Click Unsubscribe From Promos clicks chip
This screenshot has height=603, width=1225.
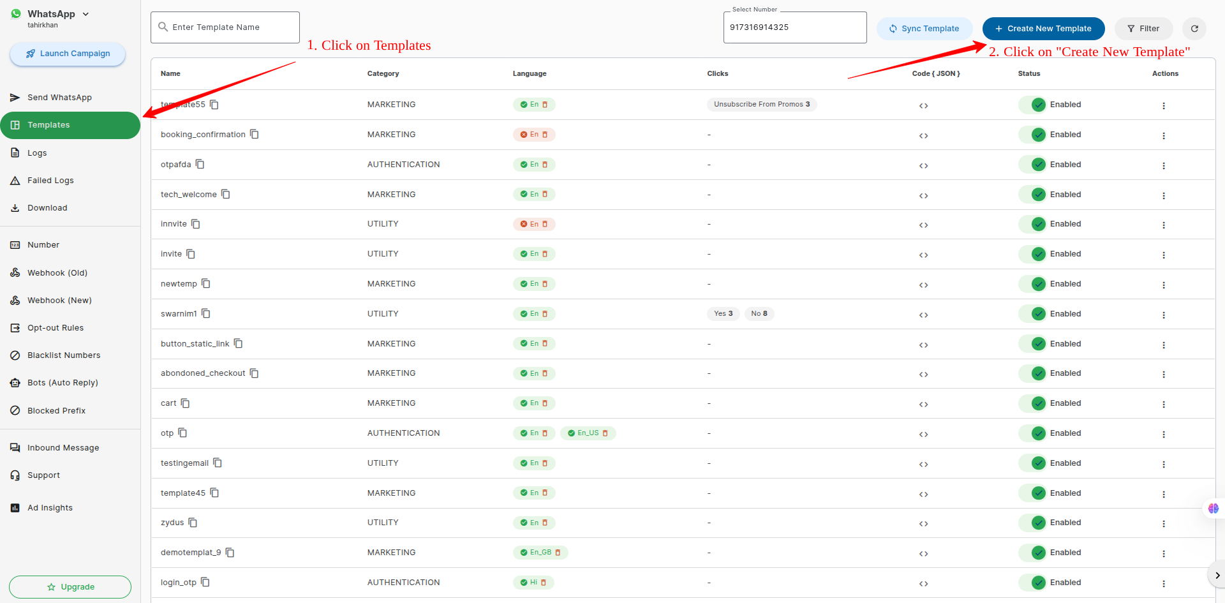(x=762, y=105)
